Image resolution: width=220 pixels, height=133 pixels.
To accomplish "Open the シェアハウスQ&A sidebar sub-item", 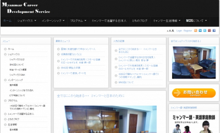I will click(17, 75).
